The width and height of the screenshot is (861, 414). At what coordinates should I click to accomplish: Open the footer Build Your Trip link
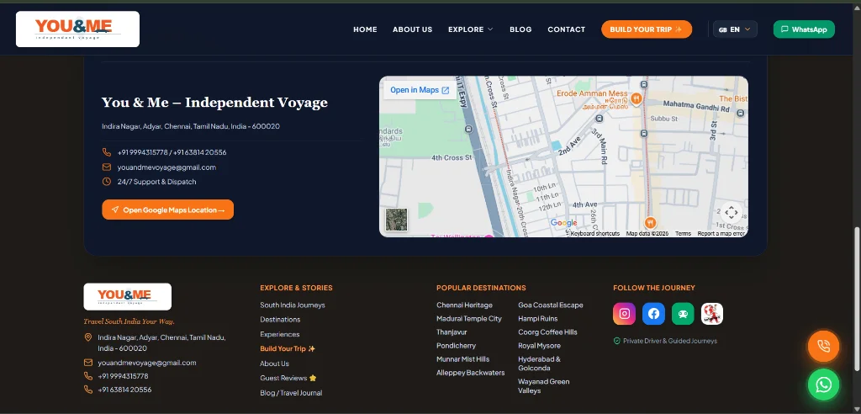[288, 348]
